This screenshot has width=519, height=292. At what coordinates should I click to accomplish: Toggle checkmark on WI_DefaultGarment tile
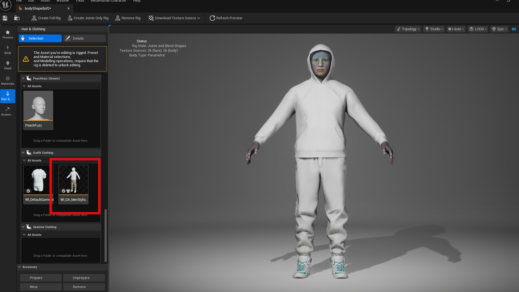28,191
